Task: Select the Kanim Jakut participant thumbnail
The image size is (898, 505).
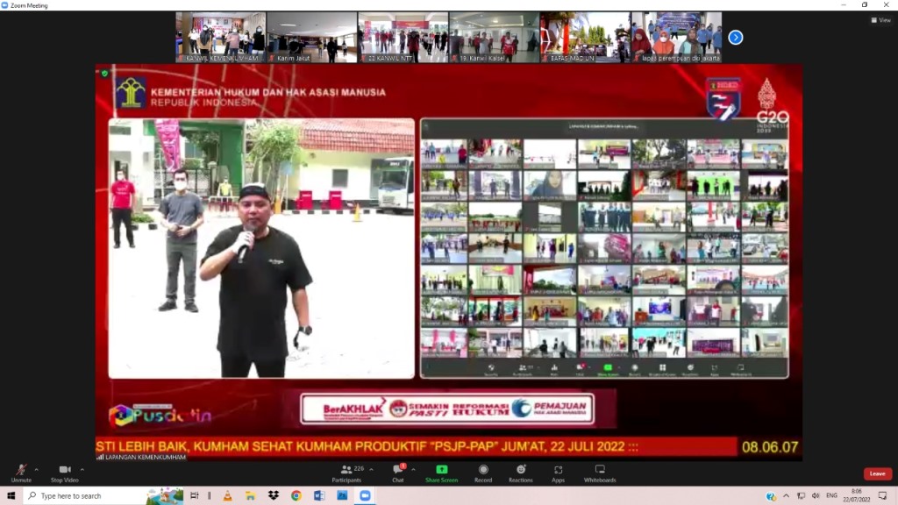Action: pos(312,37)
